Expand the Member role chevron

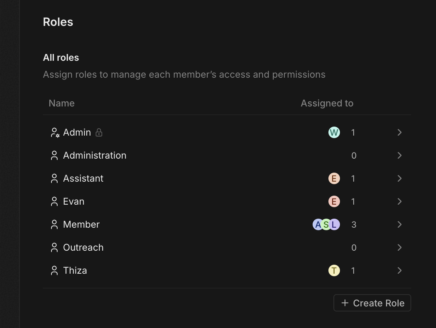(x=399, y=224)
